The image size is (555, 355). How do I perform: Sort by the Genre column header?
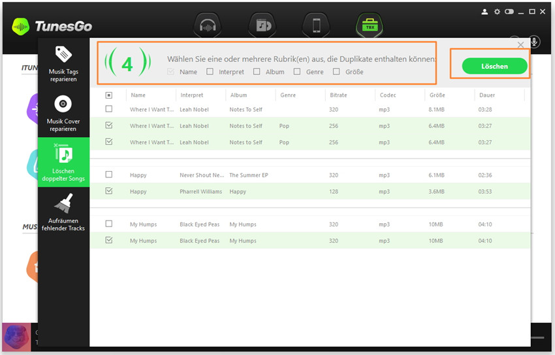pos(288,95)
